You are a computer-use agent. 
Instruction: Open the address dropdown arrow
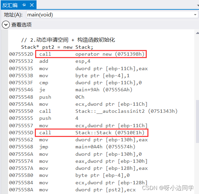[x=195, y=15]
